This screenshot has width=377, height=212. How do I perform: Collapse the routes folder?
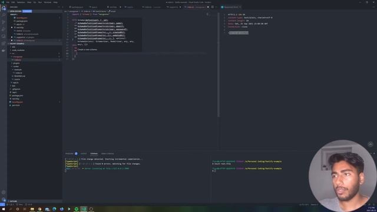click(x=16, y=67)
